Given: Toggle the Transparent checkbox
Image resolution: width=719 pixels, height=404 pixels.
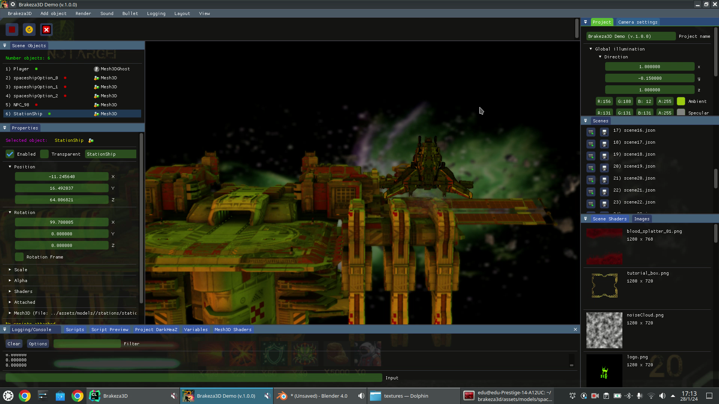Looking at the screenshot, I should 44,154.
